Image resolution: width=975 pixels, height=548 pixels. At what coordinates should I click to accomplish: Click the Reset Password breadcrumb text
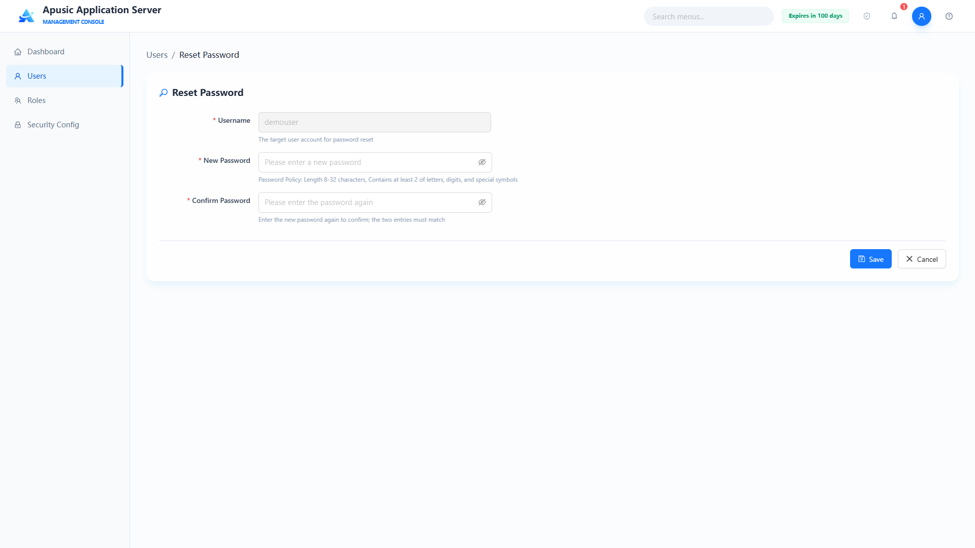209,55
